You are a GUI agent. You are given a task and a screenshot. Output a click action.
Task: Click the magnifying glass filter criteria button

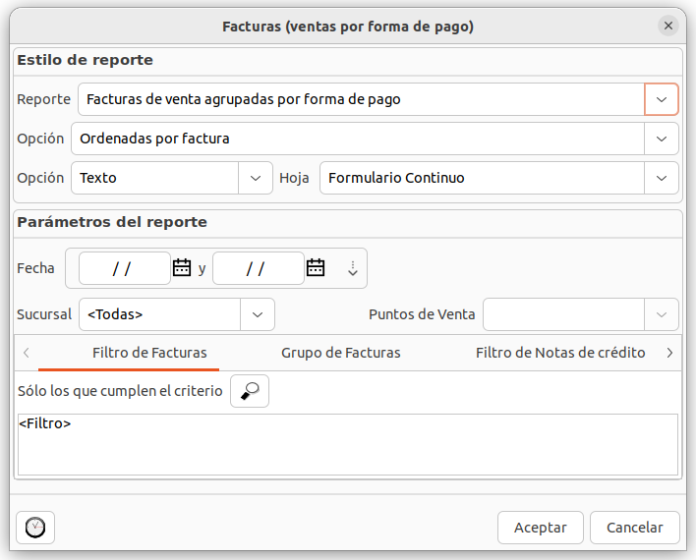(x=250, y=391)
